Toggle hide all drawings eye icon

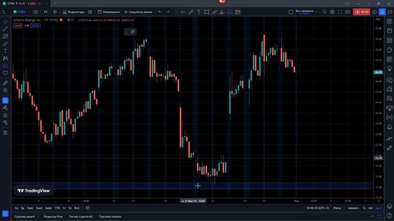6,123
